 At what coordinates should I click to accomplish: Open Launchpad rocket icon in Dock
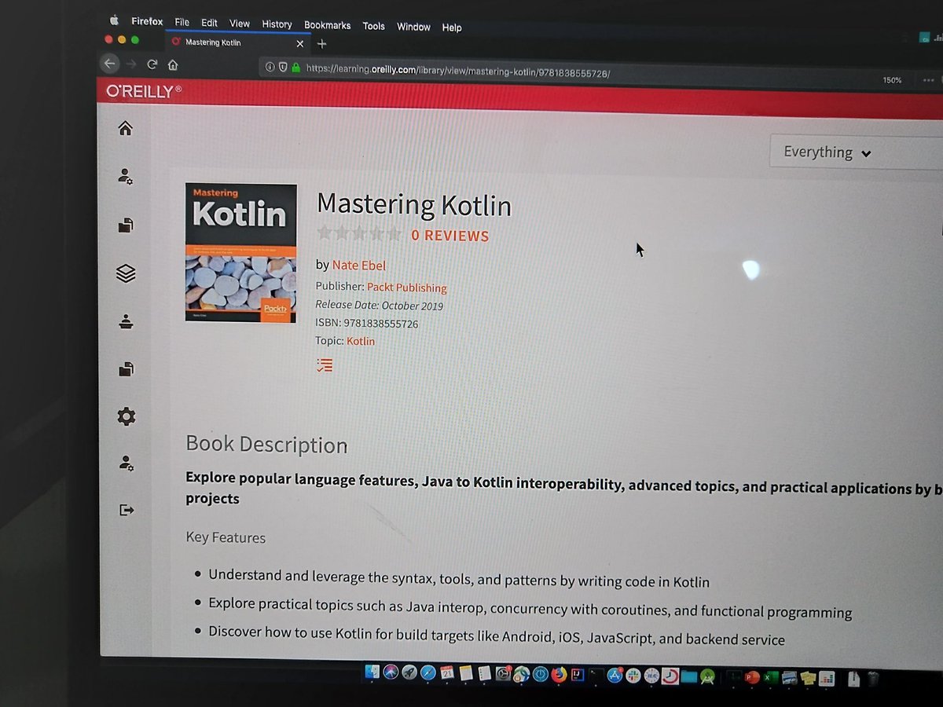coord(409,673)
